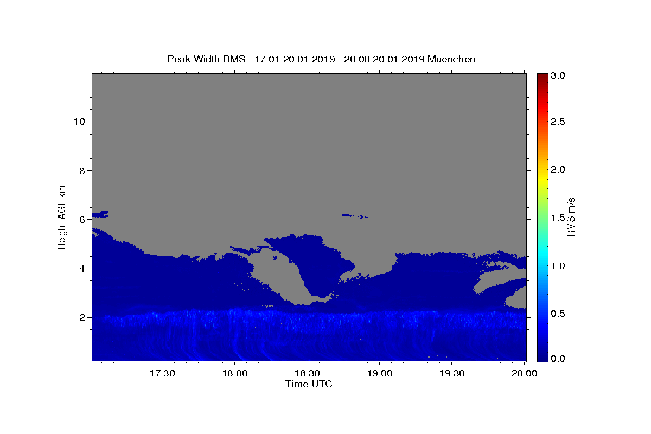651x434 pixels.
Task: Click the 18:30 time tick label
Action: tap(307, 374)
